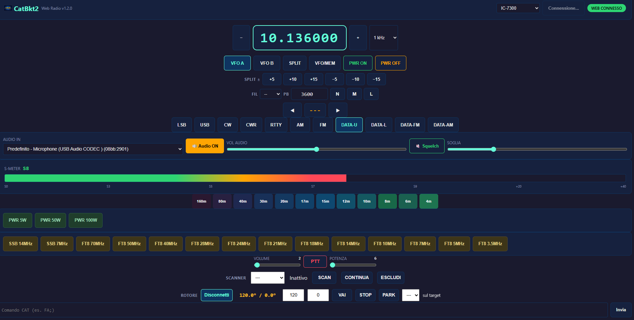Select DATA-U mode

349,125
